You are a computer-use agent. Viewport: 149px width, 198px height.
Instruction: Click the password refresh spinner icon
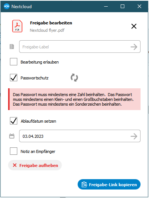tap(74, 78)
